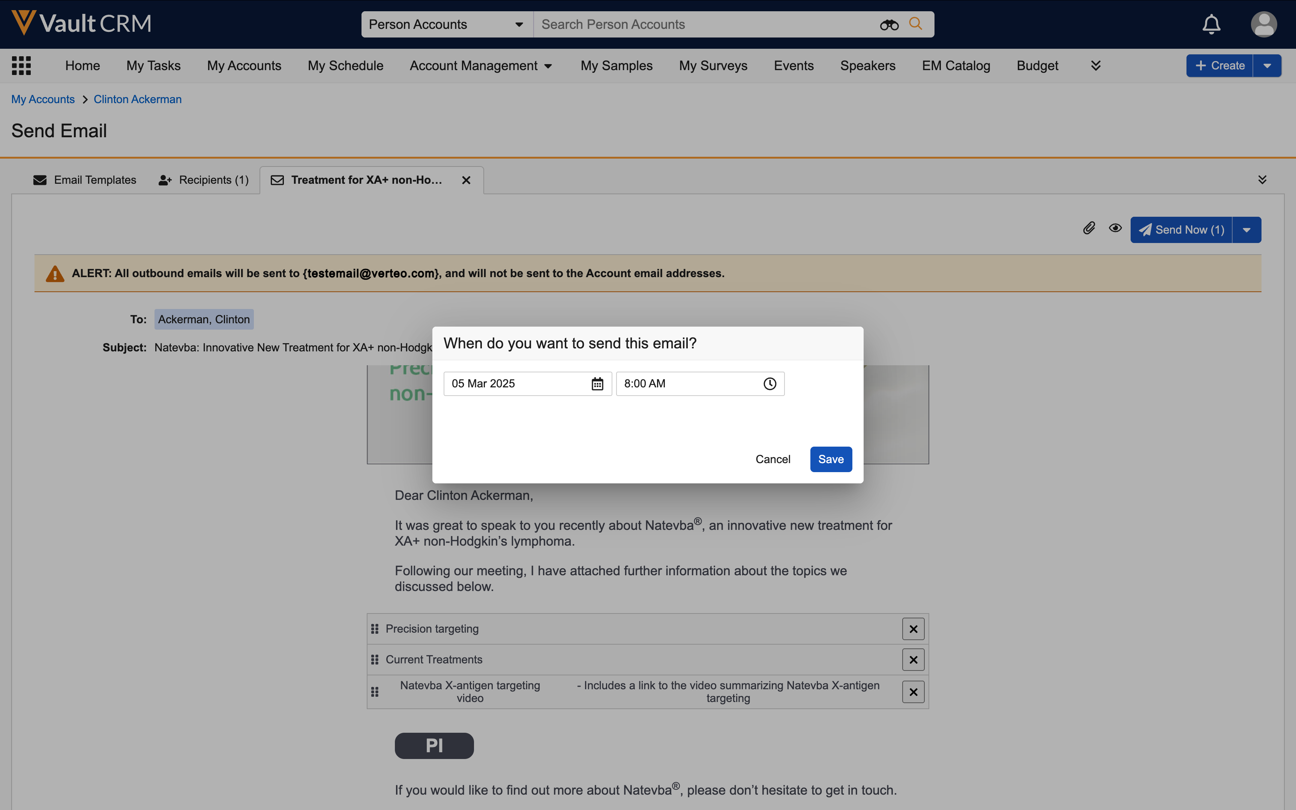Open the Person Accounts search dropdown
The image size is (1296, 810).
point(446,25)
